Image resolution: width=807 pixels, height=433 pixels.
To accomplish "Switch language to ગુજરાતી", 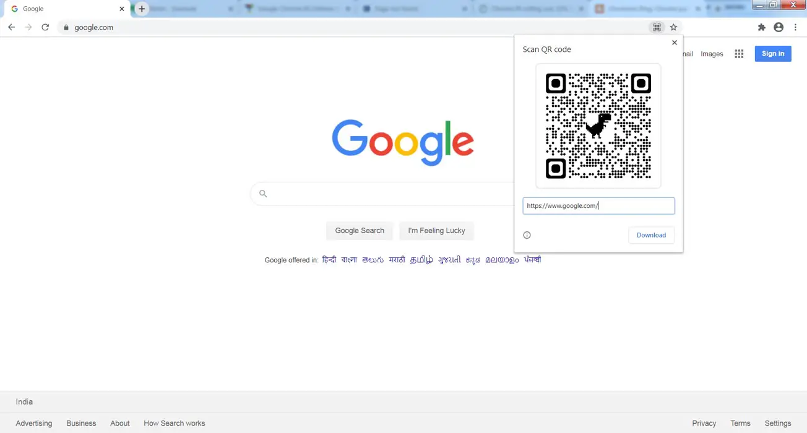I will [x=449, y=260].
